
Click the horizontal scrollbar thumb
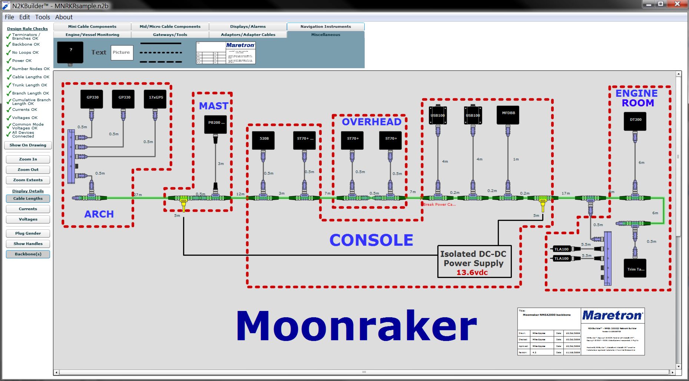click(364, 372)
